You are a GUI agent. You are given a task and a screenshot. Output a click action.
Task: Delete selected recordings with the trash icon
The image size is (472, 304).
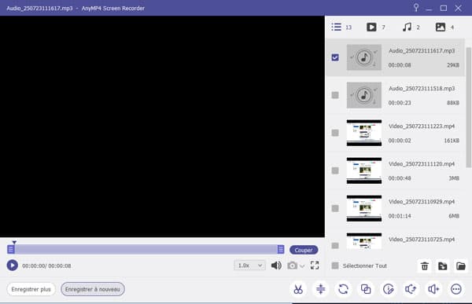pyautogui.click(x=425, y=266)
